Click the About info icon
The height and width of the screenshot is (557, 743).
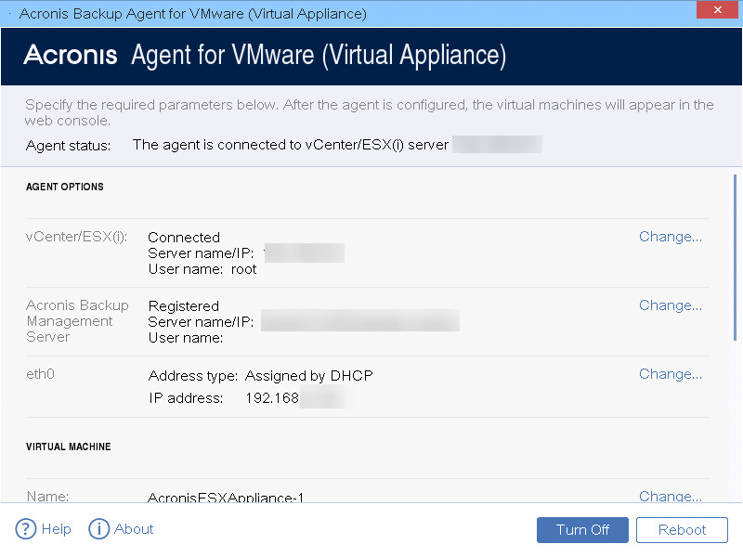pyautogui.click(x=99, y=529)
